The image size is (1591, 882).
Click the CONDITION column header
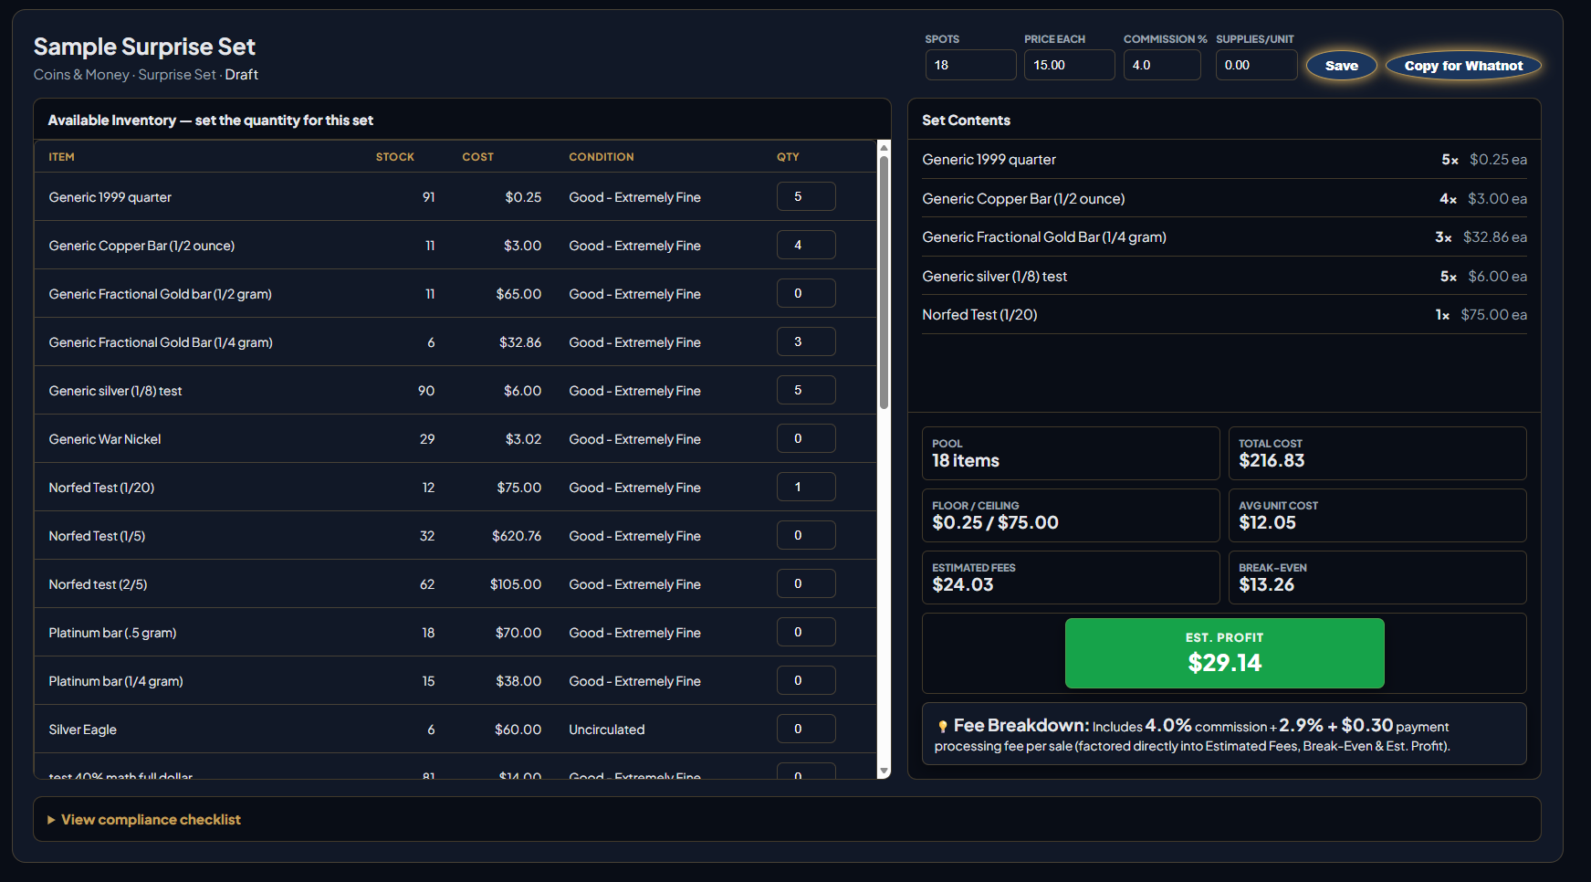coord(601,157)
